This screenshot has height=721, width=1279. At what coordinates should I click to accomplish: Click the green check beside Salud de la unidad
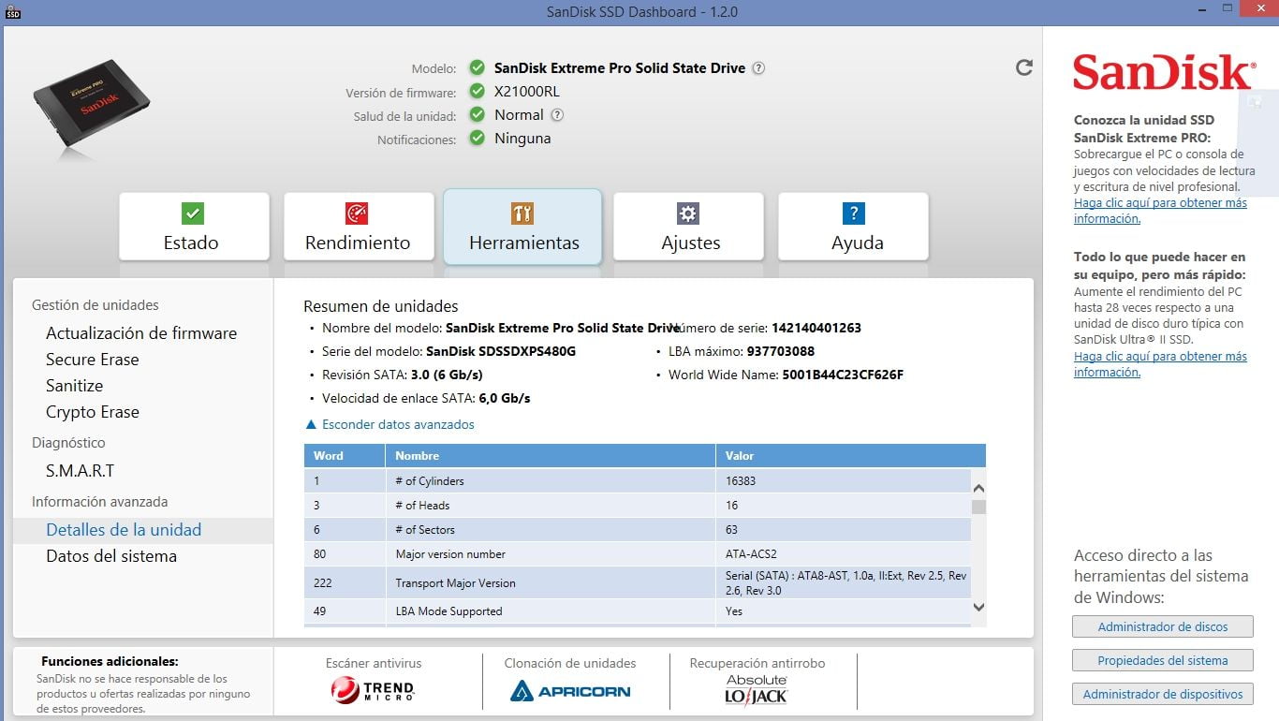click(477, 115)
